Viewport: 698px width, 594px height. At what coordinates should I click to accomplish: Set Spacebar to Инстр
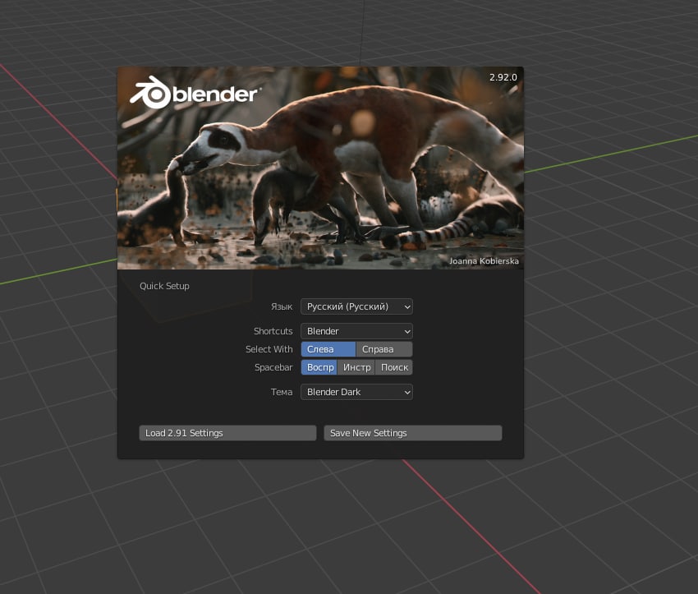tap(356, 367)
